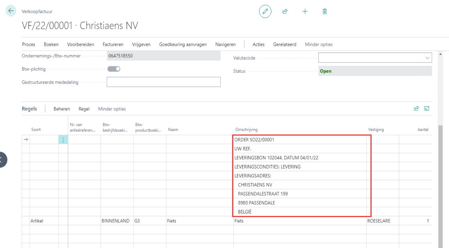Click the trash delete icon
This screenshot has width=449, height=248.
point(325,12)
